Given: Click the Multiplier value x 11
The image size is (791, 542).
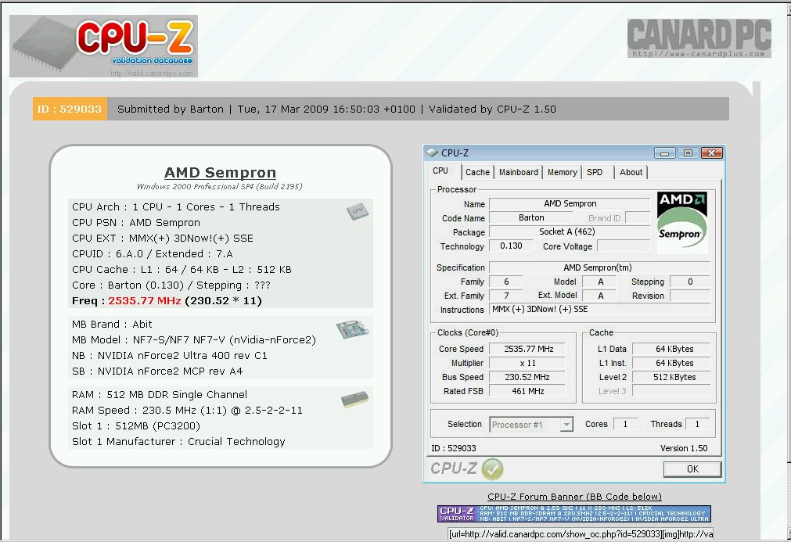Looking at the screenshot, I should coord(527,363).
